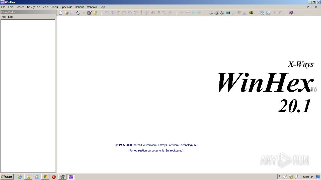Click the Find Hex Values red binoculars icon
The image size is (321, 180).
(x=153, y=12)
